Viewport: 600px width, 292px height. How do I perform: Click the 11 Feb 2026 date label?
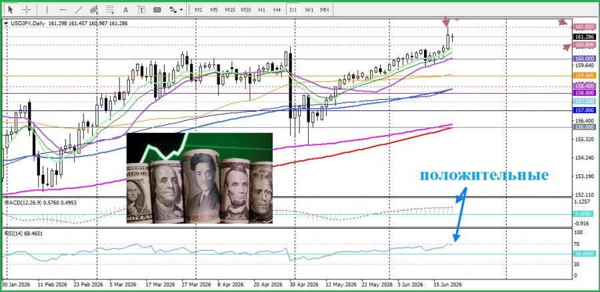[51, 285]
